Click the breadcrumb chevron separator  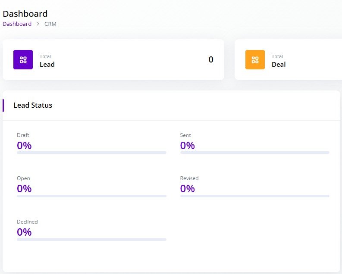pos(38,24)
